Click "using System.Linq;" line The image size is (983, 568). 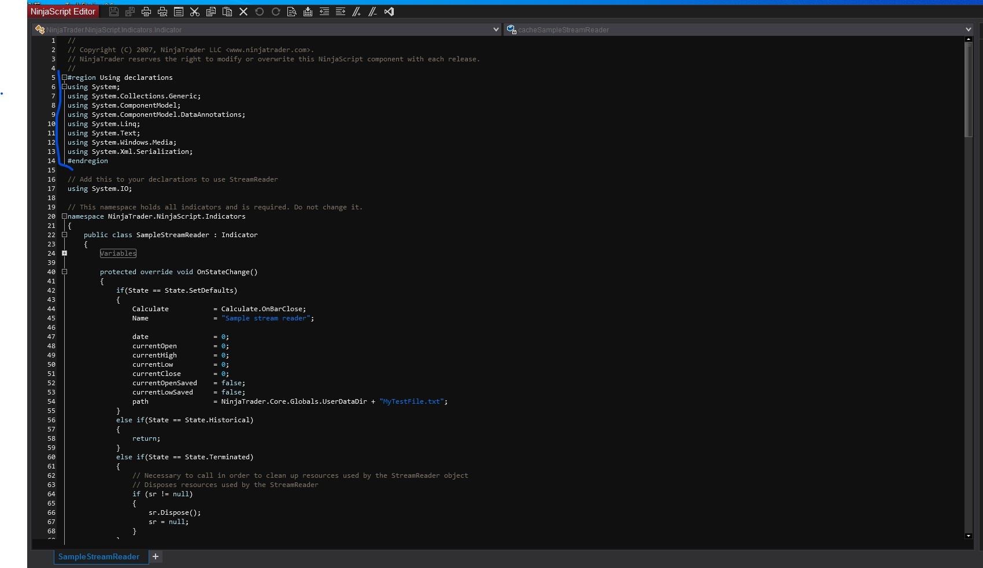(x=104, y=124)
